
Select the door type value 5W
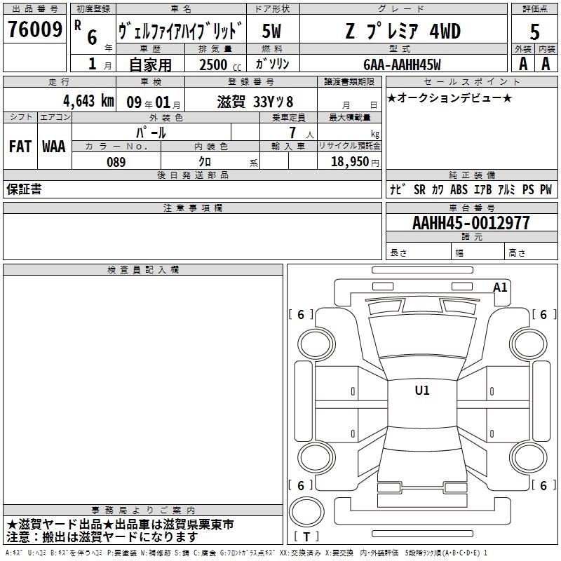[x=271, y=31]
